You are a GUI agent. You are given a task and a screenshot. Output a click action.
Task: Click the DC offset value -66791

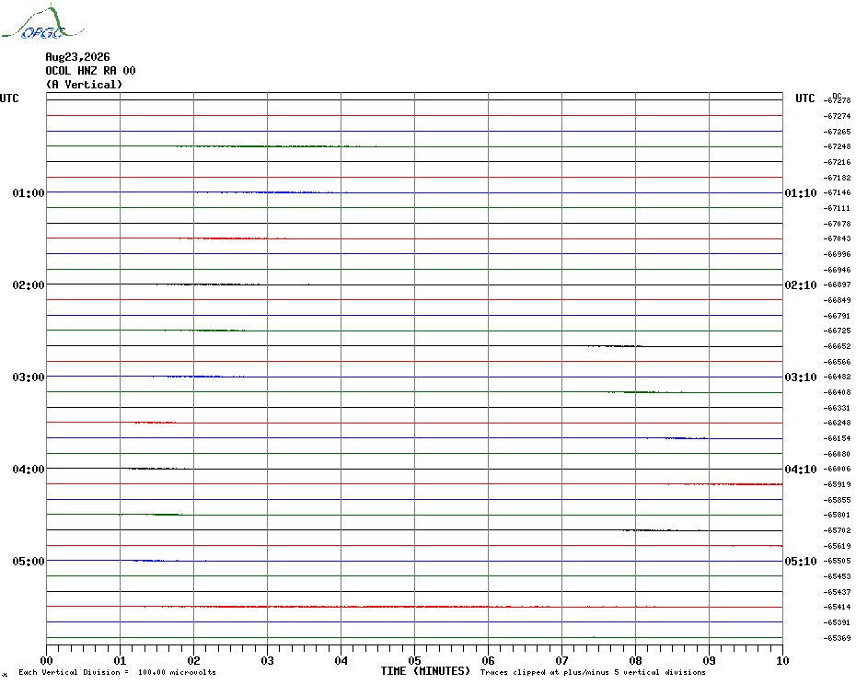837,316
